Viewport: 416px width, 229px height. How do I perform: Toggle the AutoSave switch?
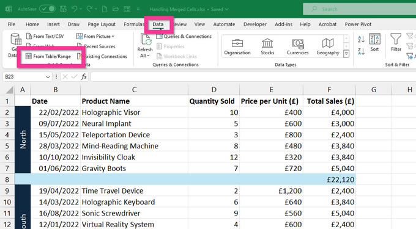(x=47, y=9)
